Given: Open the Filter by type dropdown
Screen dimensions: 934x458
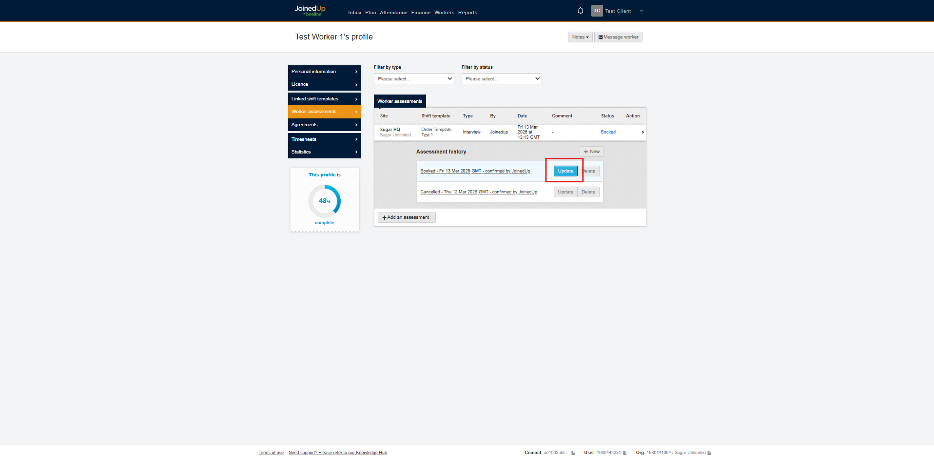Looking at the screenshot, I should 413,79.
